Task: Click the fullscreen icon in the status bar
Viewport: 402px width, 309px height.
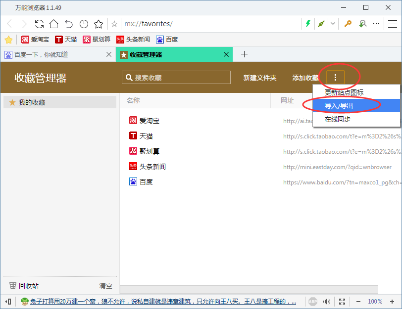Action: [342, 301]
